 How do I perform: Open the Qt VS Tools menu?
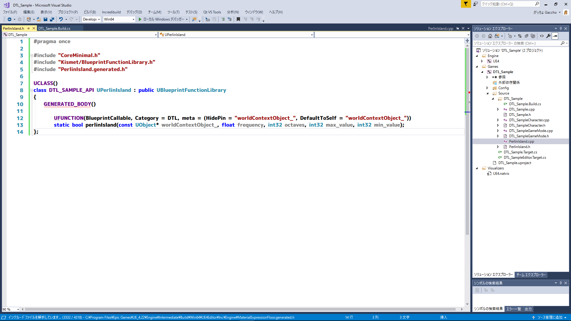pos(212,12)
